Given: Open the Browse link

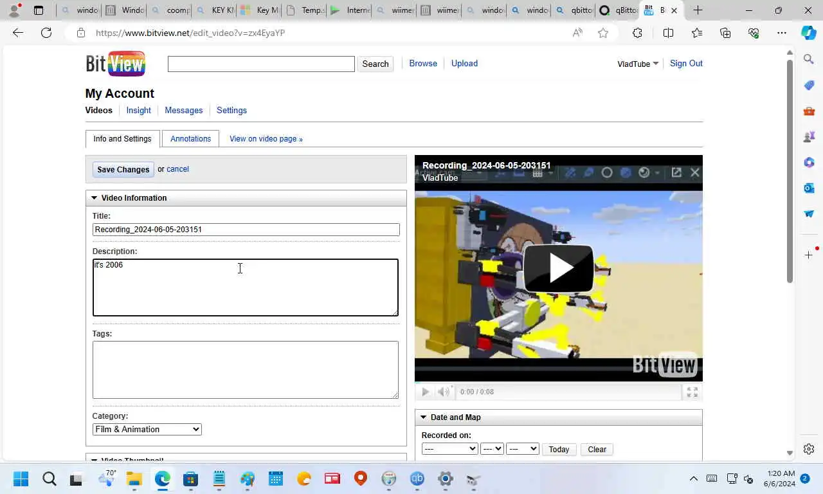Looking at the screenshot, I should tap(423, 63).
